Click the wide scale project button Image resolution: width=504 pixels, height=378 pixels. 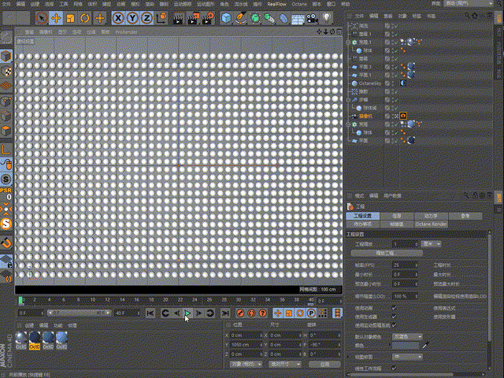pyautogui.click(x=387, y=253)
